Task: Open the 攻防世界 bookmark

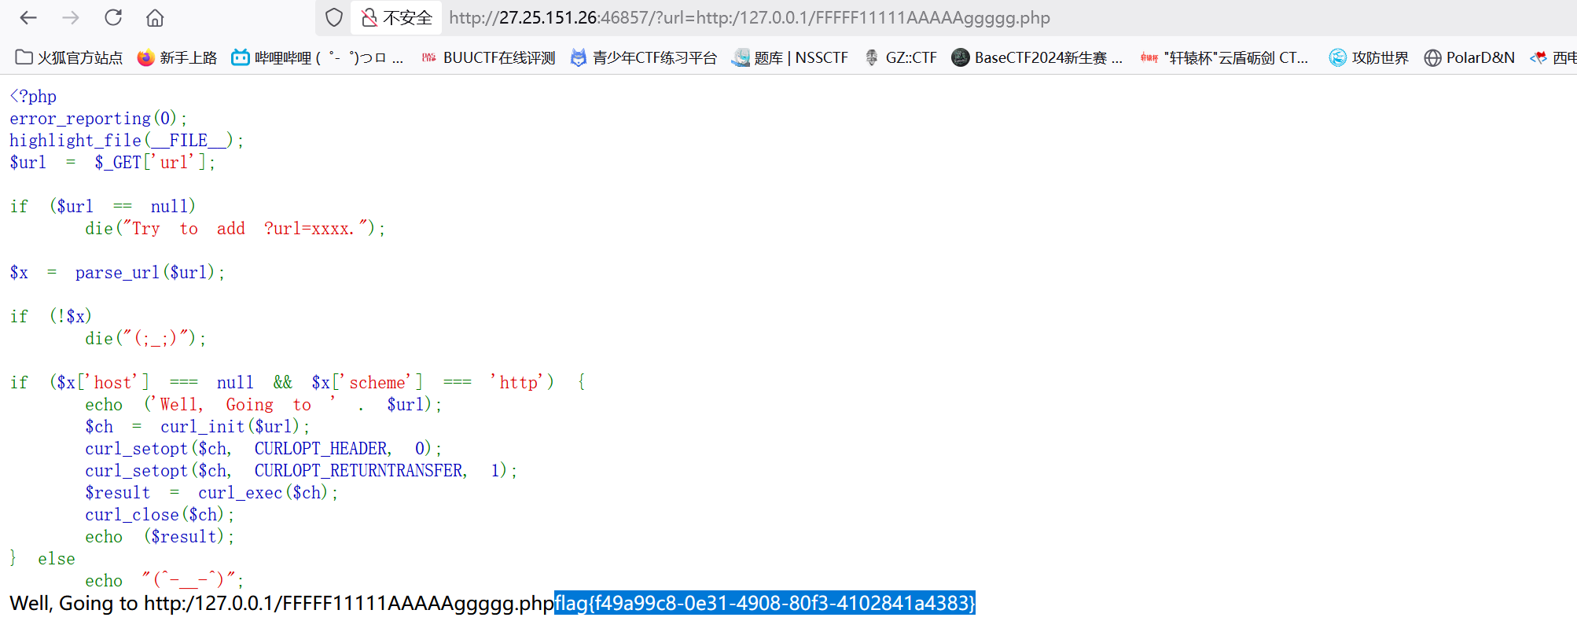Action: click(1369, 57)
